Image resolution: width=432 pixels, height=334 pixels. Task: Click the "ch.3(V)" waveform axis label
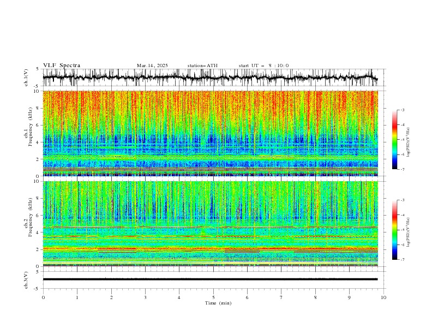click(x=26, y=280)
